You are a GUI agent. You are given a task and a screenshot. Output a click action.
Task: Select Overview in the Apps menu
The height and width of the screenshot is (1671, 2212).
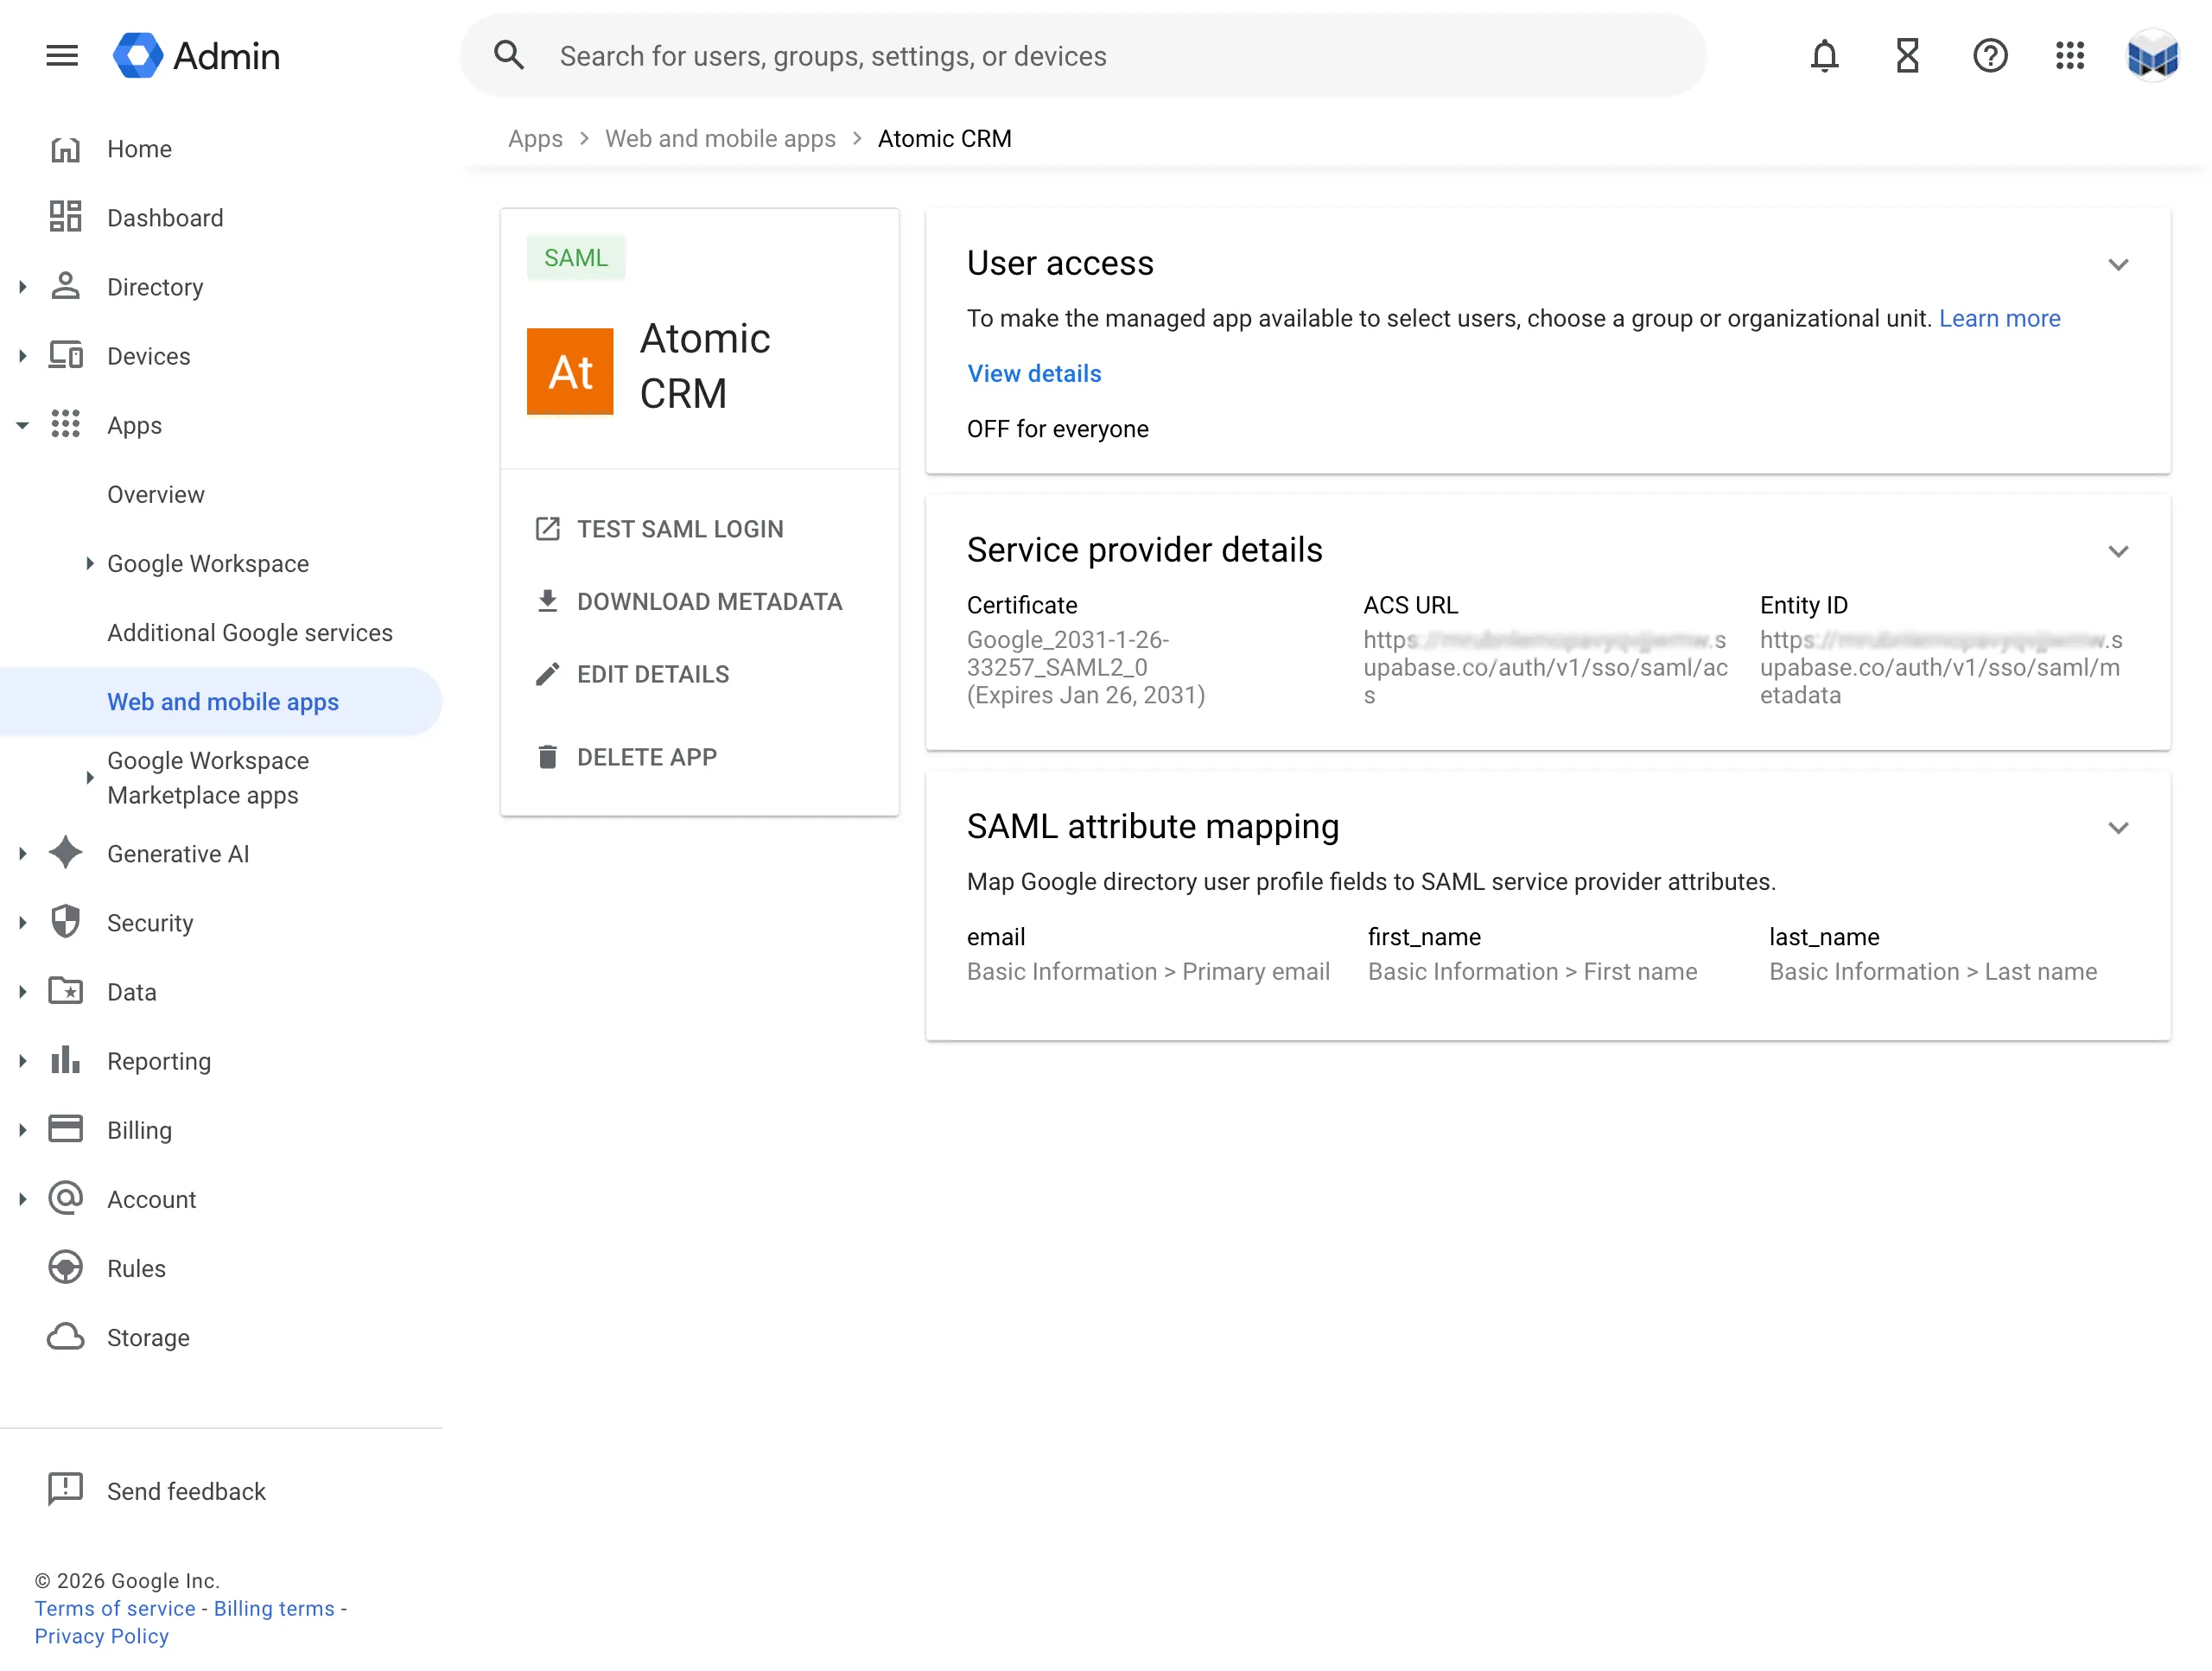click(x=156, y=495)
